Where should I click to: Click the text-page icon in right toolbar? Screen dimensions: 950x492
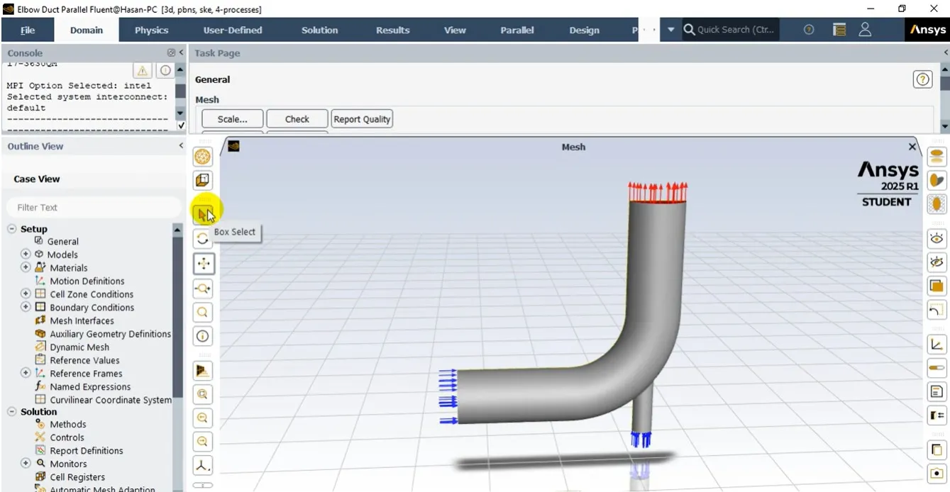937,391
